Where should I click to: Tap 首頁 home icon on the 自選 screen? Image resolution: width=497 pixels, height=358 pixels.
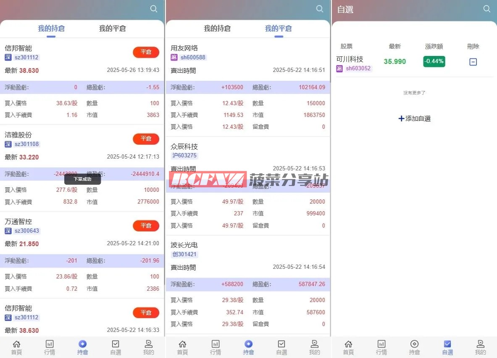(348, 347)
